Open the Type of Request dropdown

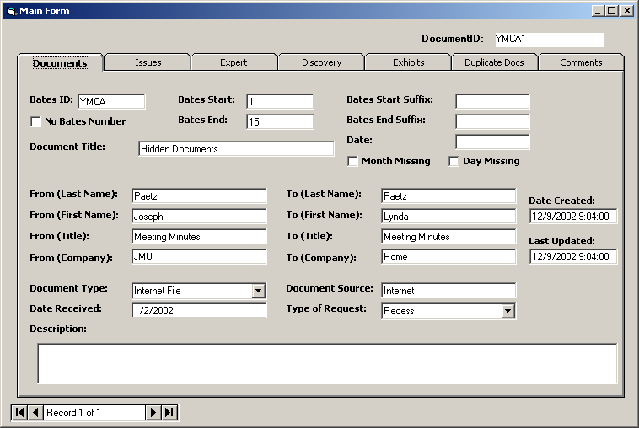(507, 311)
